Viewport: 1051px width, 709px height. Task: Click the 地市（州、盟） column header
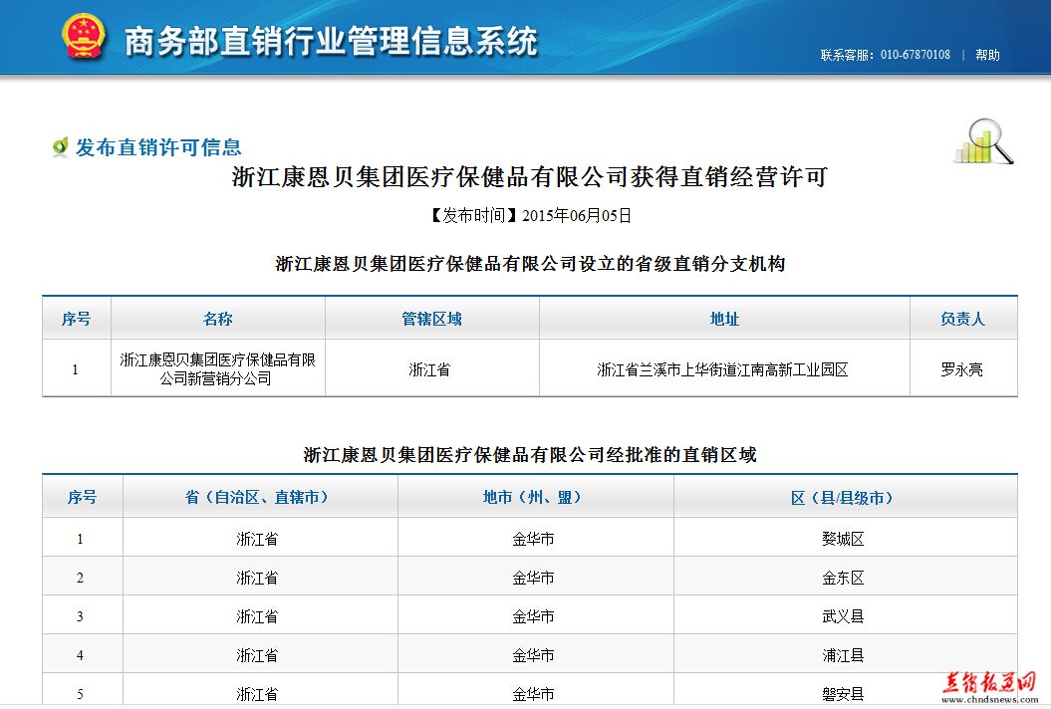pos(535,497)
